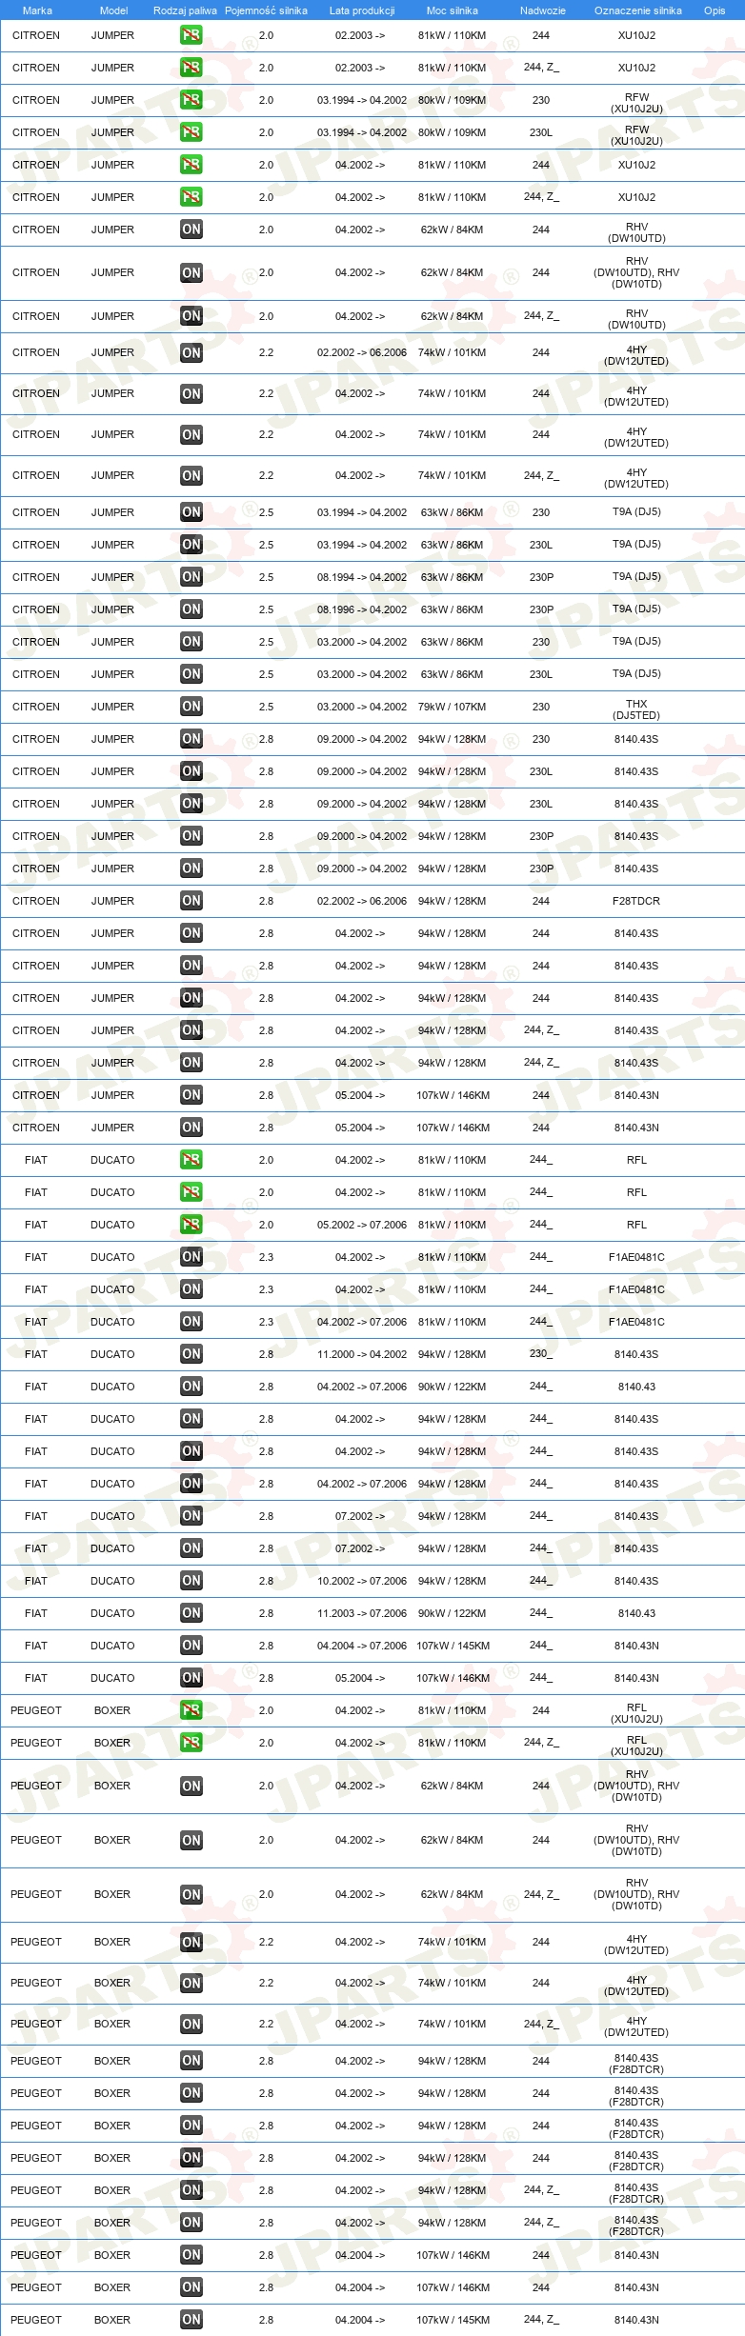Click PB fuel icon in Citroen RFW row with 230 body
This screenshot has height=2336, width=745.
pos(191,100)
